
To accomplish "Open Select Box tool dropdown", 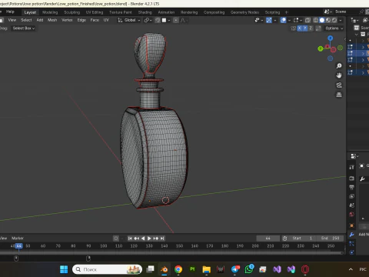I will coord(23,28).
